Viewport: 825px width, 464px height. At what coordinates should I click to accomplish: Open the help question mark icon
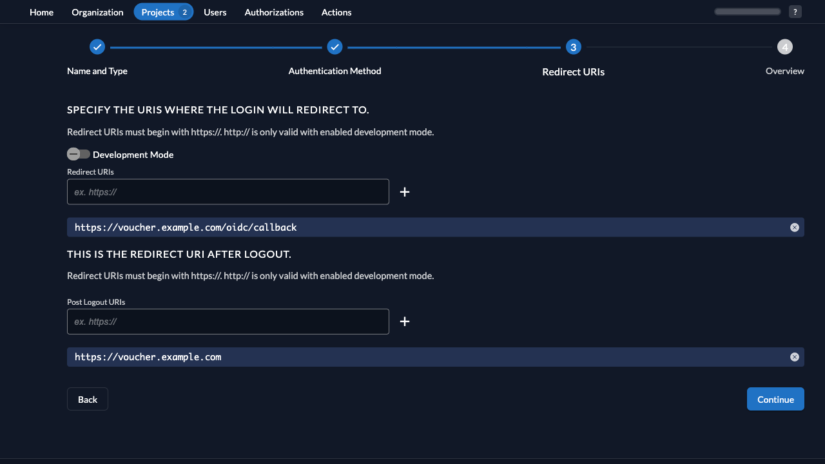(795, 12)
